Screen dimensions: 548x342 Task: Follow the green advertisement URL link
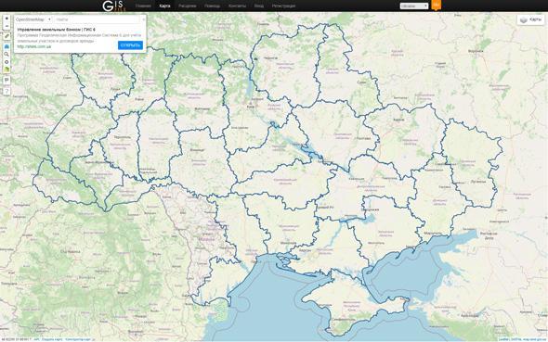point(33,46)
